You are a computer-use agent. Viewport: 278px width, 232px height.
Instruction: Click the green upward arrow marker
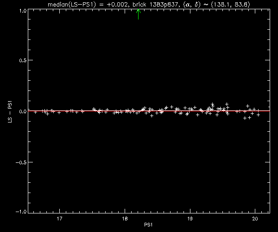click(x=138, y=14)
